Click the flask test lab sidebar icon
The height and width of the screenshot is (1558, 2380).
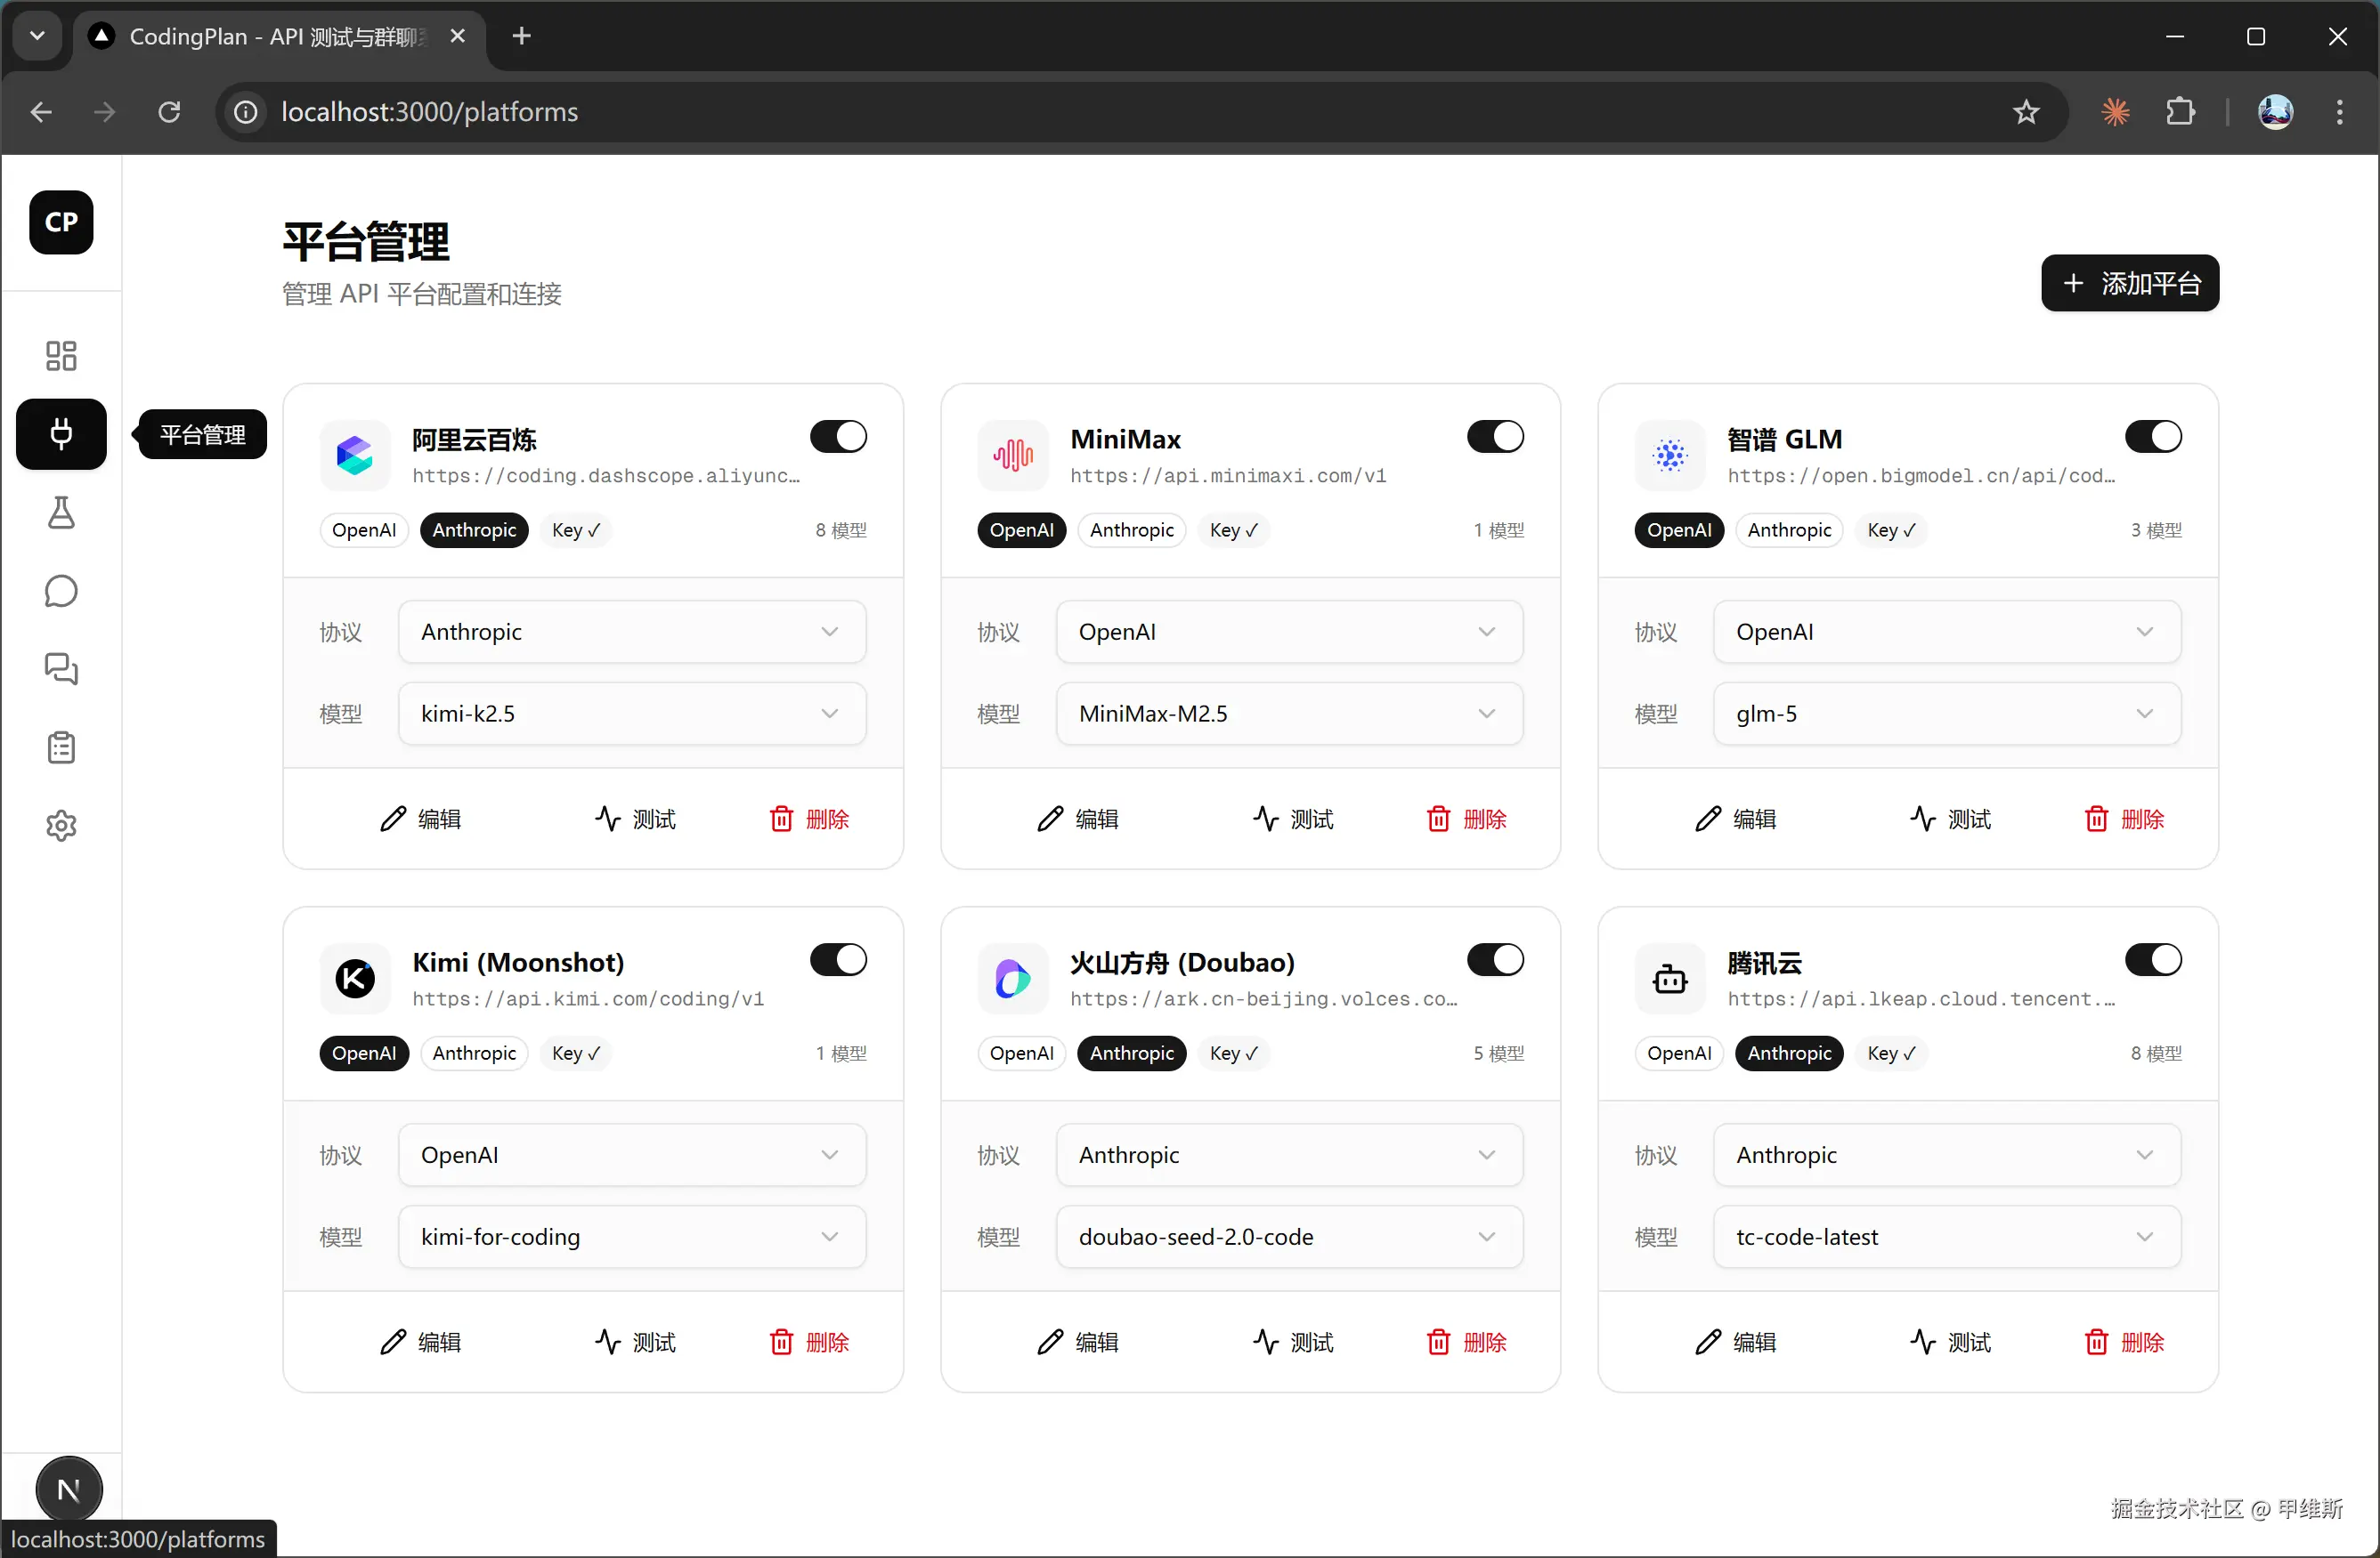coord(61,513)
